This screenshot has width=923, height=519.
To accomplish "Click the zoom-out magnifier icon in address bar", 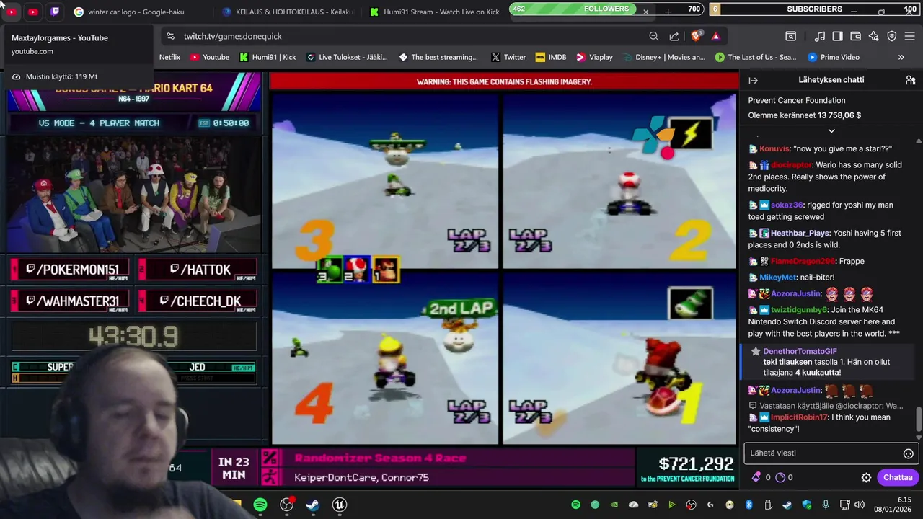I will point(653,36).
